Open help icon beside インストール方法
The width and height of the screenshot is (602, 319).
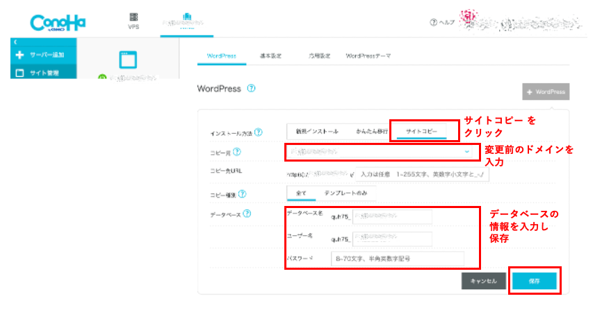[259, 132]
